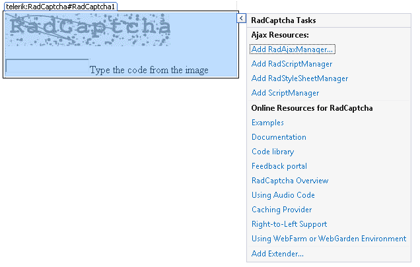Click the RadCaptcha Tasks header
Screen dimensions: 420x267
[x=283, y=20]
